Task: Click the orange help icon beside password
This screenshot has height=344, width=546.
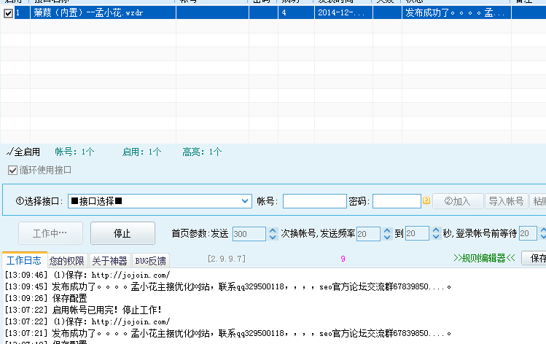Action: pyautogui.click(x=426, y=200)
